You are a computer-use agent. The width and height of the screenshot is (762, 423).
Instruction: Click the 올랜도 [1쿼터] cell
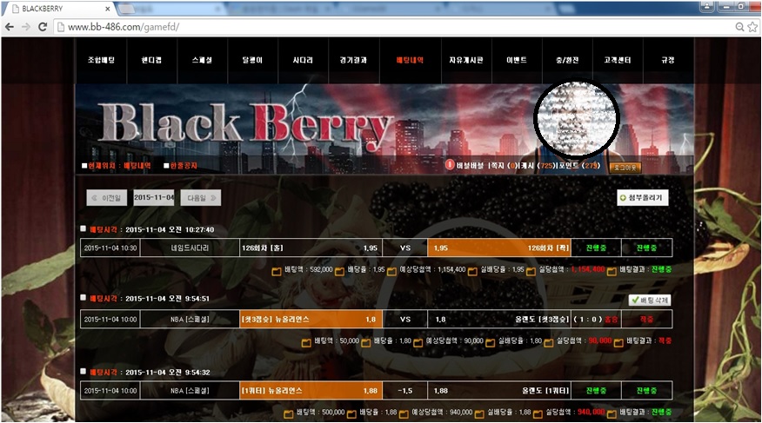point(499,391)
